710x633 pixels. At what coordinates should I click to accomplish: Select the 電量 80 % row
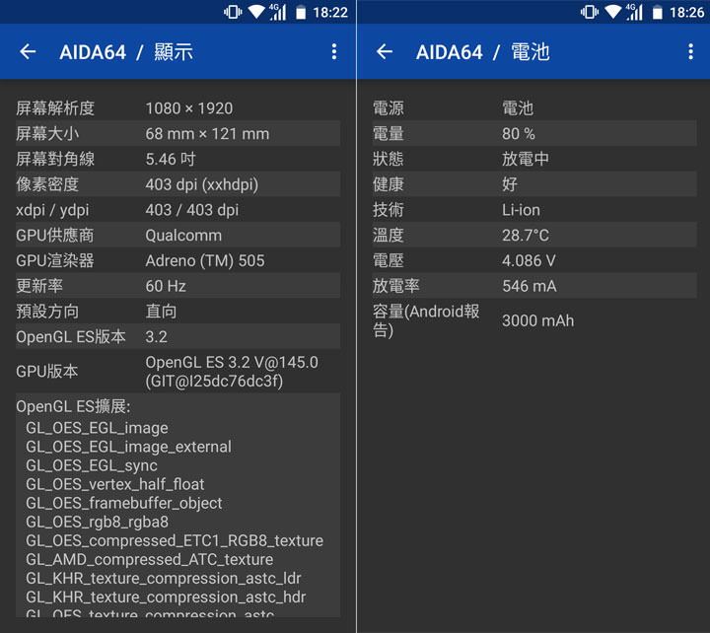532,134
